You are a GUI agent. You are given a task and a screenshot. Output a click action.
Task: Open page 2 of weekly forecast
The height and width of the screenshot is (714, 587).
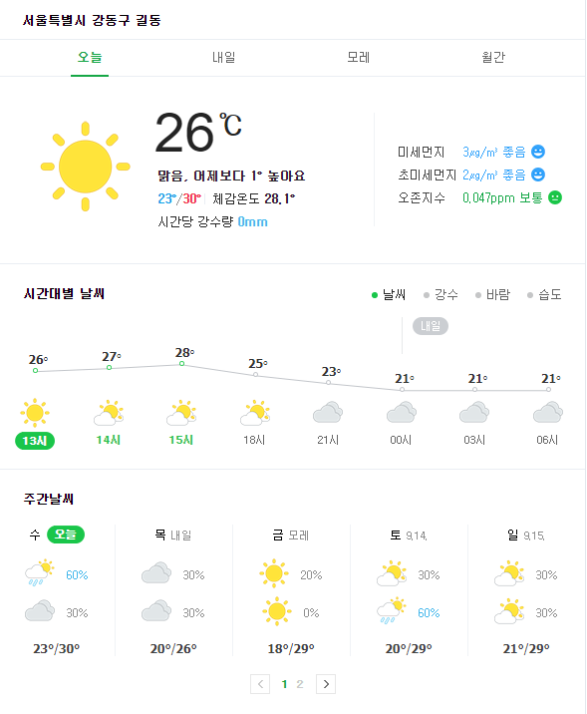pos(299,684)
